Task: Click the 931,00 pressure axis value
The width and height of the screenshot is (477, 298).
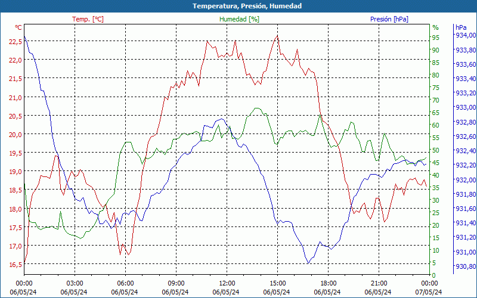Action: click(466, 252)
